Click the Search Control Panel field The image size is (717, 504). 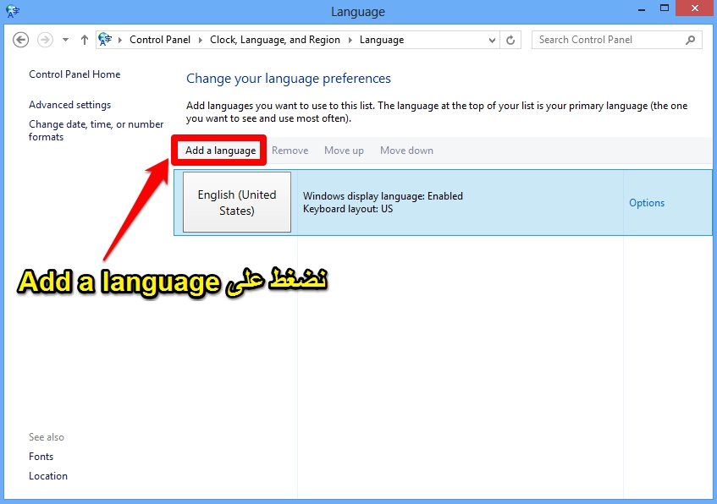pos(617,40)
